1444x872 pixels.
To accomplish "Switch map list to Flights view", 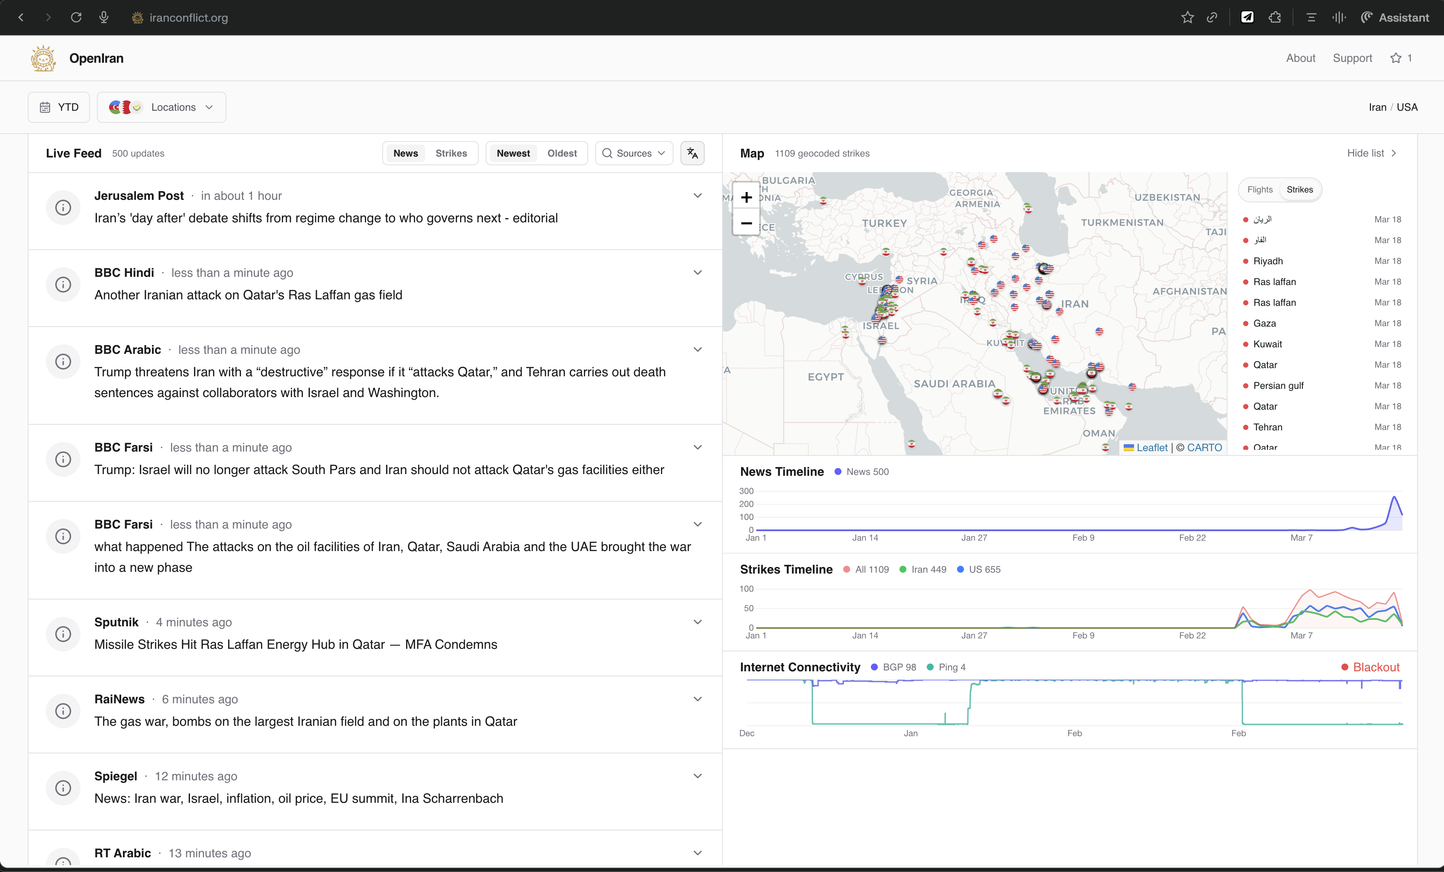I will [1260, 190].
